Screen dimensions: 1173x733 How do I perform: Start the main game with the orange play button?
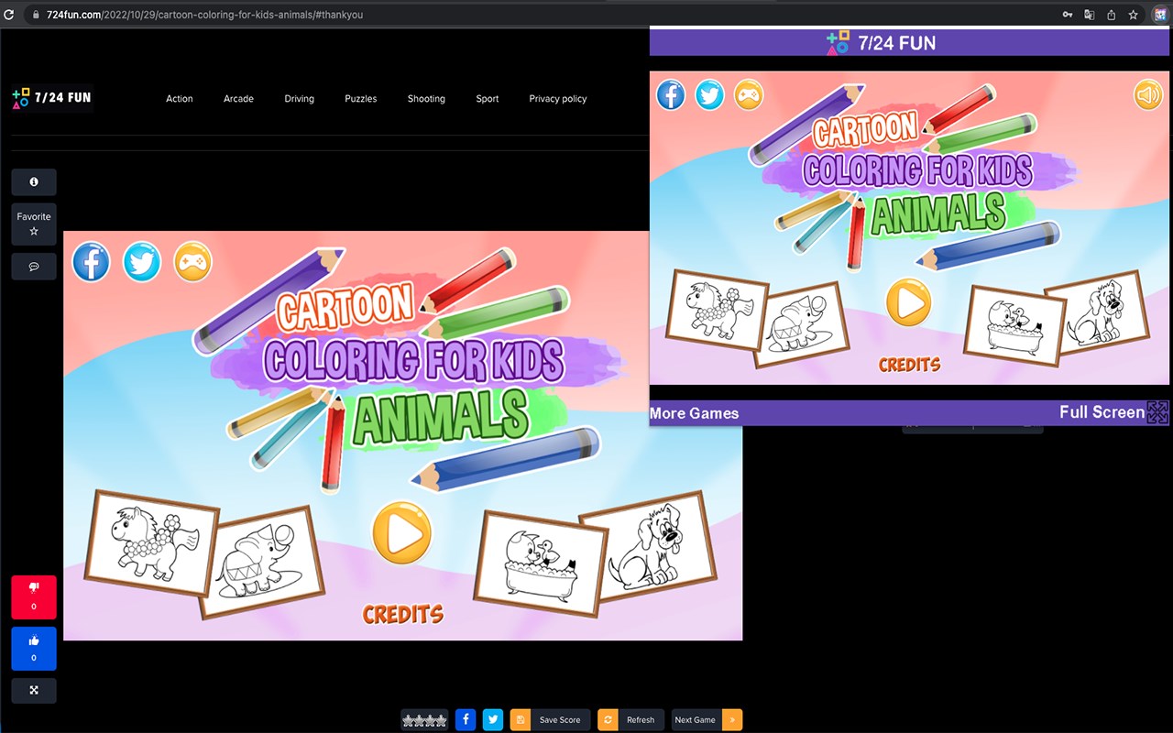click(401, 533)
